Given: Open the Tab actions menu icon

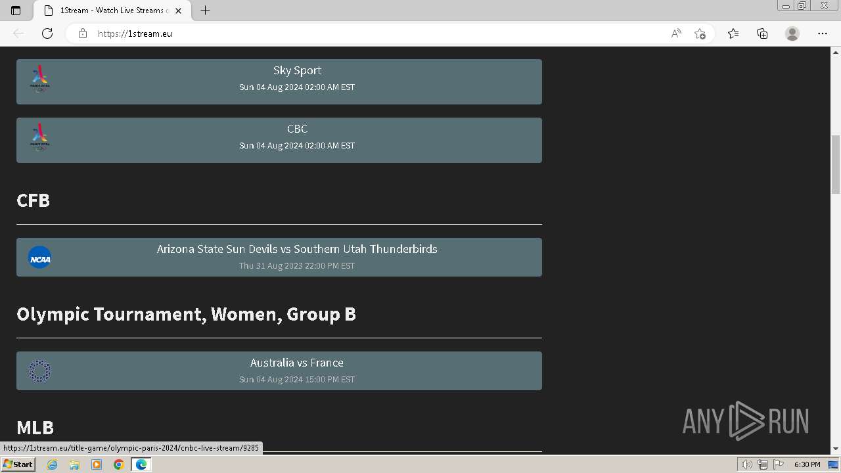Looking at the screenshot, I should (x=16, y=11).
